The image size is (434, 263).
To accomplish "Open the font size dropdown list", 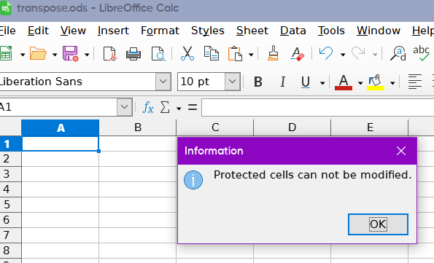I will tap(233, 82).
